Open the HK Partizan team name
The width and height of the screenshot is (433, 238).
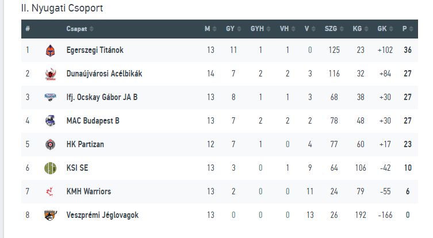click(x=85, y=144)
